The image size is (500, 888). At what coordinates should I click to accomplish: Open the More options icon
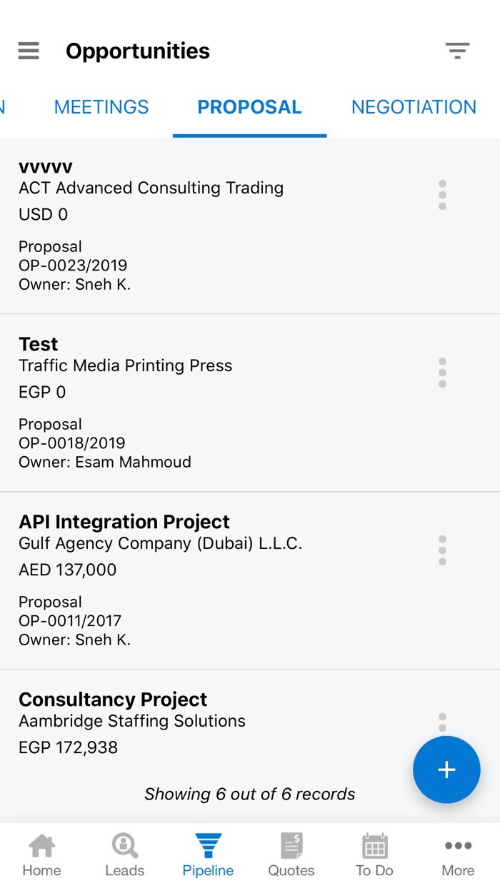[458, 854]
